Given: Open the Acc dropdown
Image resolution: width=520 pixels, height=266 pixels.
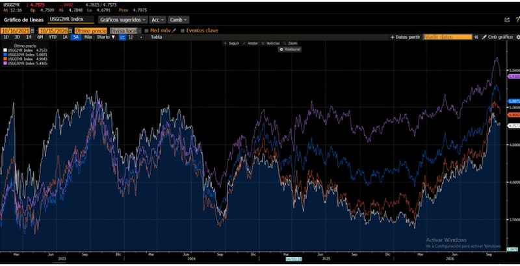Looking at the screenshot, I should pyautogui.click(x=157, y=20).
